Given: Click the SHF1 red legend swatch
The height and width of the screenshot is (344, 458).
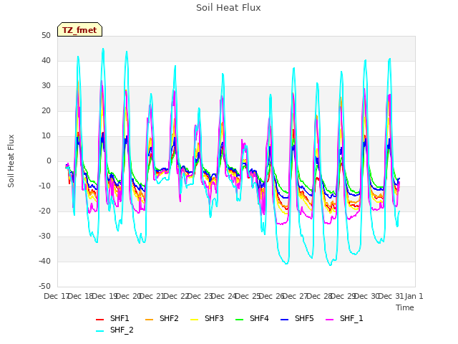Looking at the screenshot, I should click(100, 320).
